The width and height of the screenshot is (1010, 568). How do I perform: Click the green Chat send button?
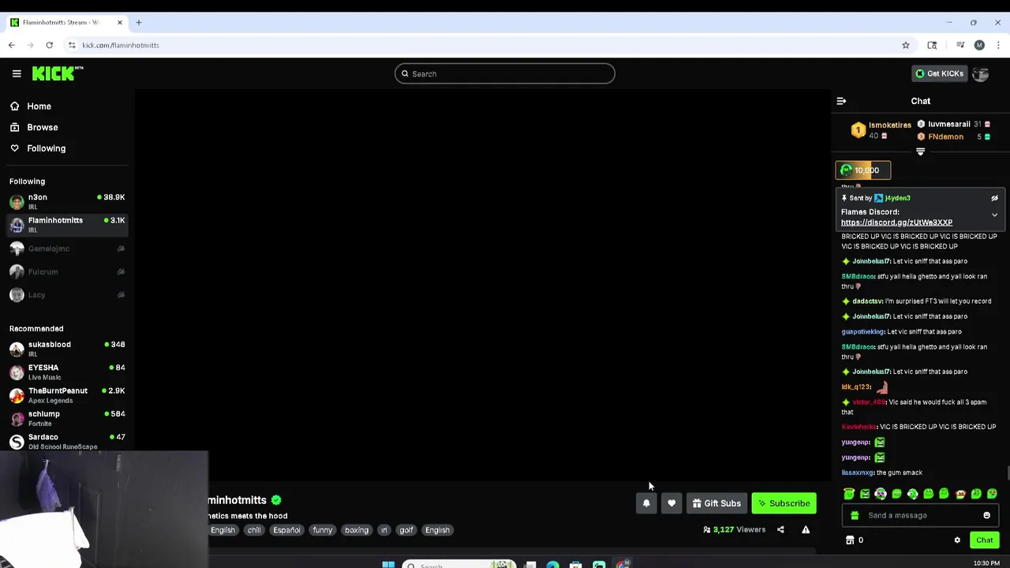tap(984, 540)
